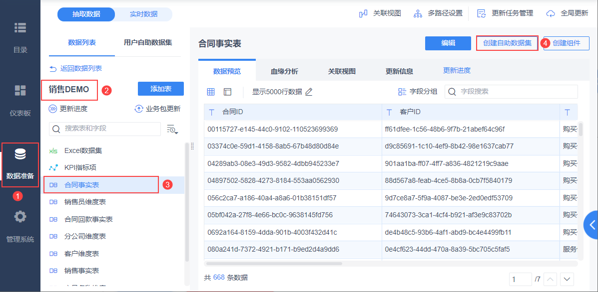Screen dimensions: 598x292
Task: Open the 管理系统 gear icon
Action: (x=20, y=217)
